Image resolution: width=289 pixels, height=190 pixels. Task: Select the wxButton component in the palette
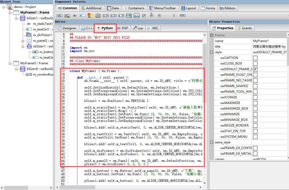point(59,16)
